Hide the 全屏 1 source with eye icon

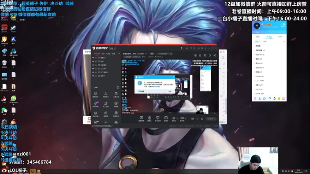click(x=93, y=76)
